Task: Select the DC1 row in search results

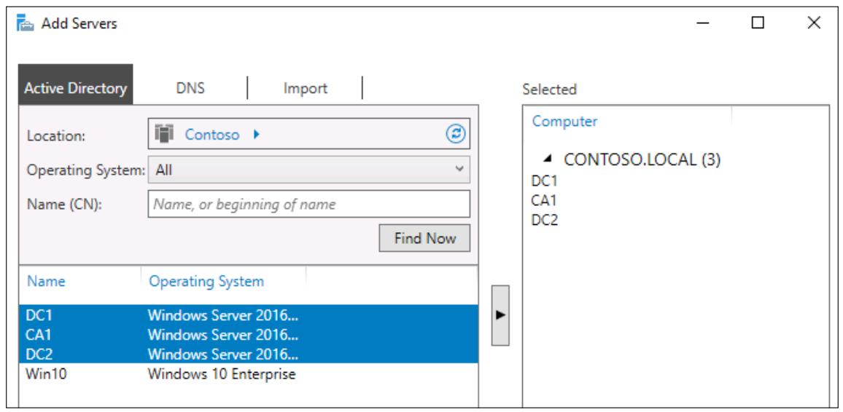Action: [x=249, y=315]
